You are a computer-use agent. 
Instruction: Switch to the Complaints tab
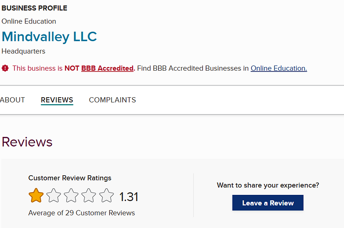click(112, 100)
